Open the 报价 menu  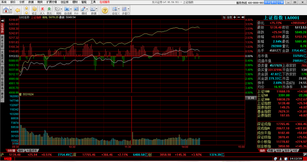[13, 2]
